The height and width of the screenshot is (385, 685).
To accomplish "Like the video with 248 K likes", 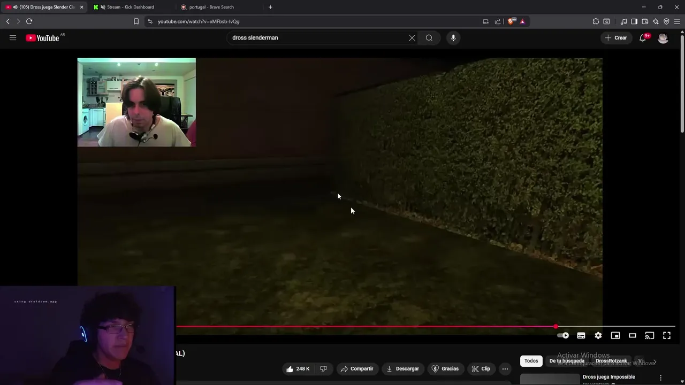I will 298,369.
